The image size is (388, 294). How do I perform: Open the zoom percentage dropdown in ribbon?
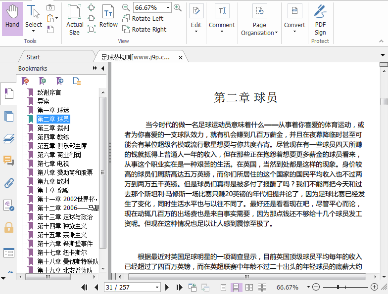(168, 7)
